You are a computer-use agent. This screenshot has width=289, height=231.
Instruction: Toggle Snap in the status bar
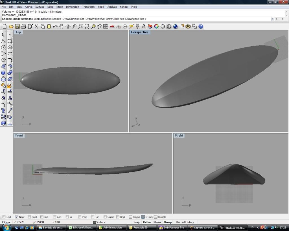click(x=136, y=222)
